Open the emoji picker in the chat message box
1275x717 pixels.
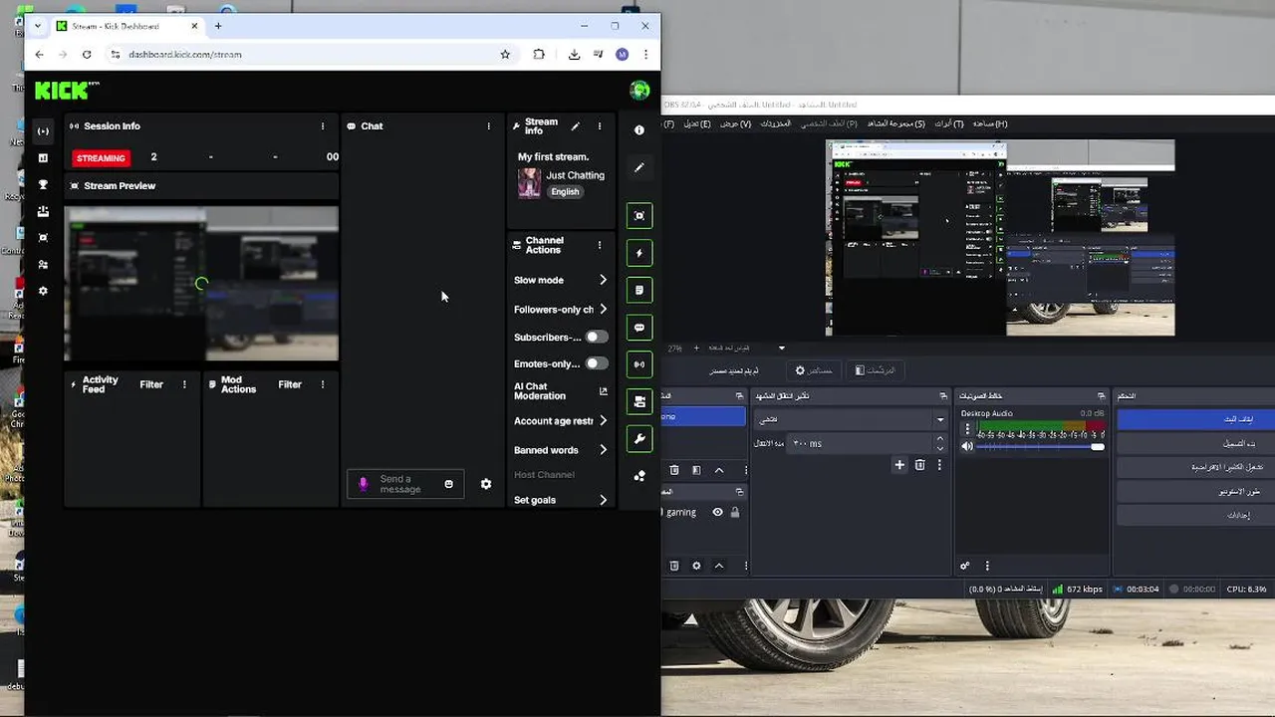point(449,484)
